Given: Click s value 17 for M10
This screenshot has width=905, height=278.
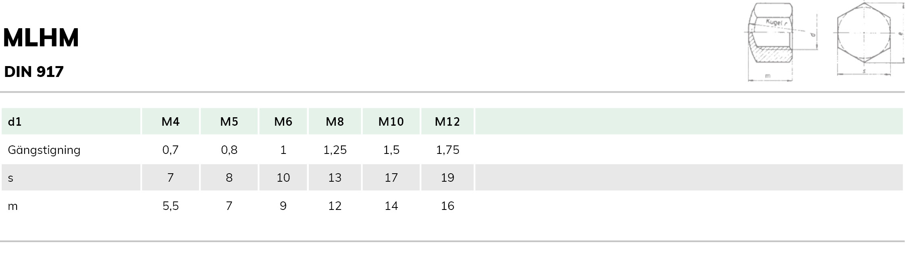Looking at the screenshot, I should (x=391, y=178).
